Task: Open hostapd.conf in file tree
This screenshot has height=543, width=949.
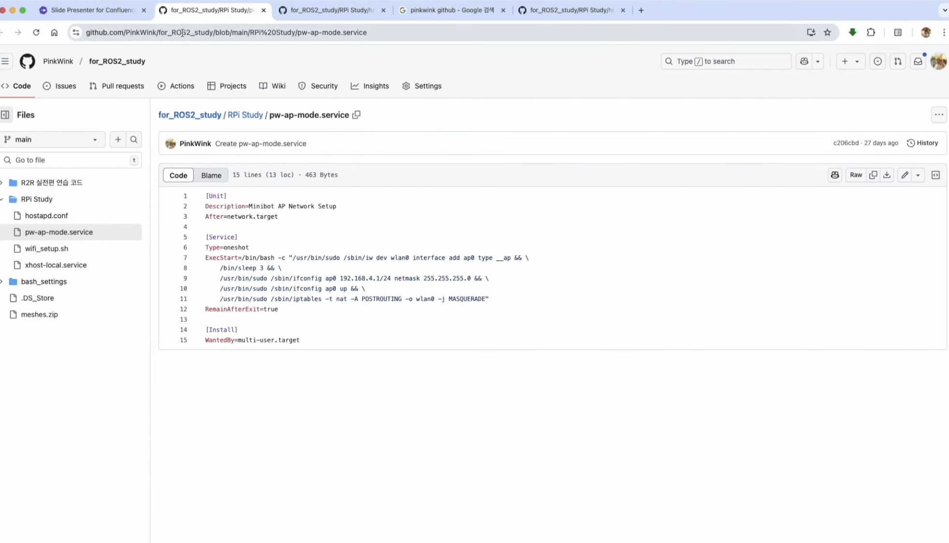Action: [x=46, y=216]
